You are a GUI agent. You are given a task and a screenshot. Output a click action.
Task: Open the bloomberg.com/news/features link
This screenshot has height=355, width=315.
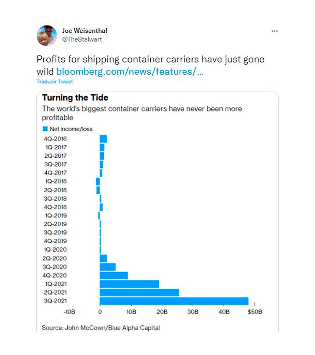click(x=129, y=72)
